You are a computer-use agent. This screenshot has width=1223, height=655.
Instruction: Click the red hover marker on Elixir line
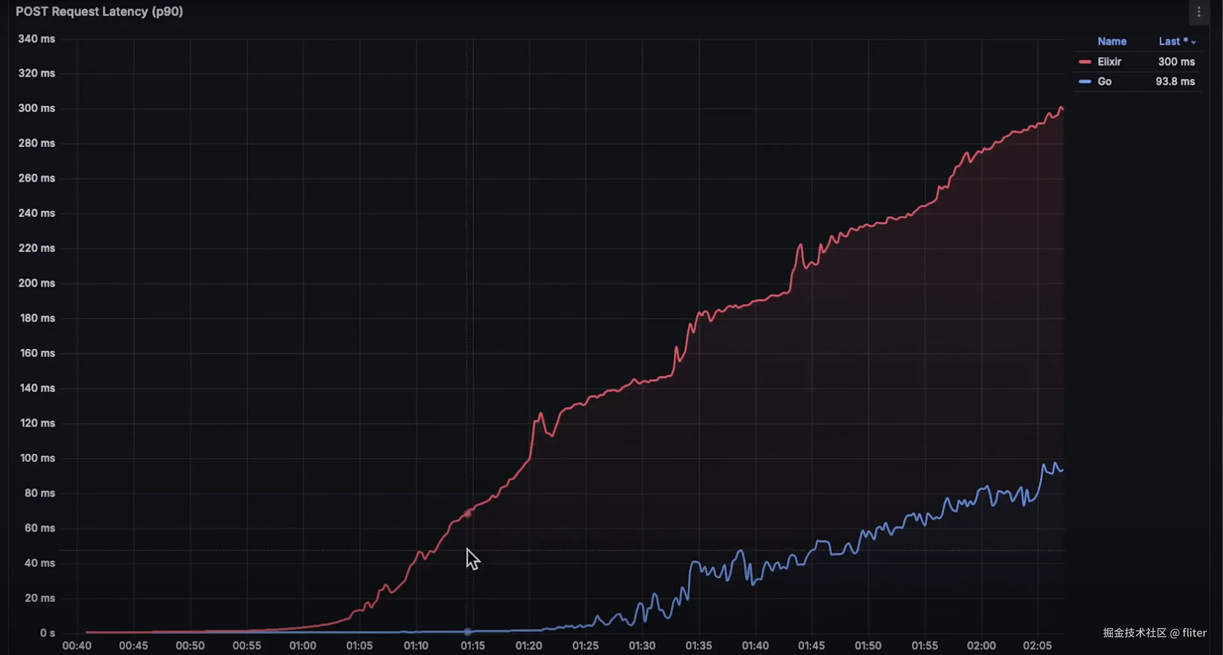[x=468, y=513]
